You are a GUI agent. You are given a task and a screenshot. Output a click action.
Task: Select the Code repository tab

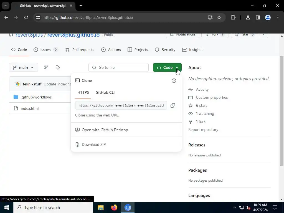click(x=19, y=50)
